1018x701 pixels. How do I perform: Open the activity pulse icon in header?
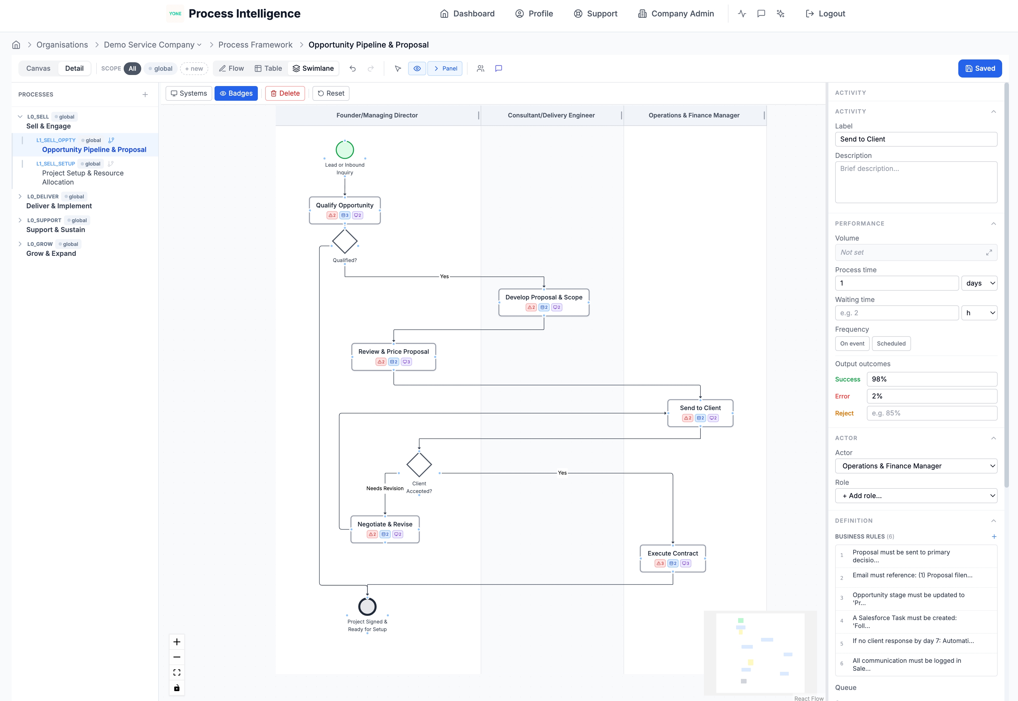click(x=742, y=14)
